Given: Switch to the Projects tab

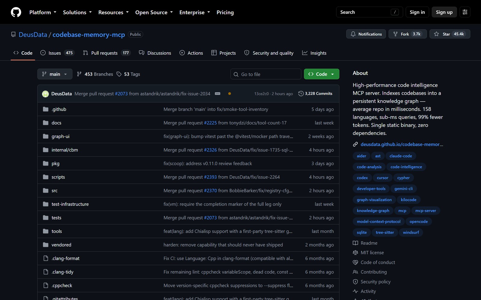Looking at the screenshot, I should tap(223, 53).
